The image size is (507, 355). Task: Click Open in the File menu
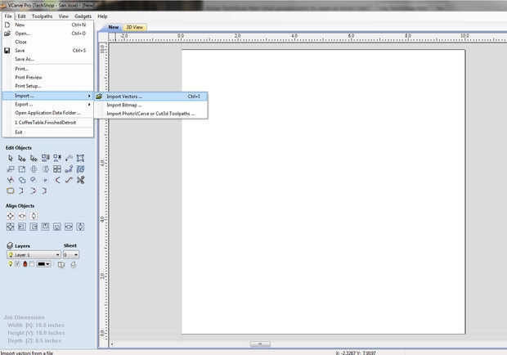coord(48,34)
